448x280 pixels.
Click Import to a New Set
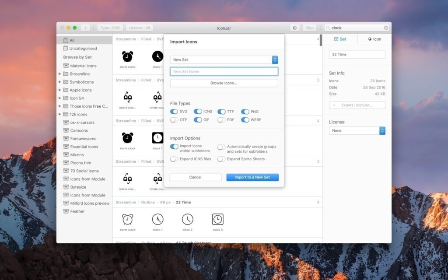[252, 177]
